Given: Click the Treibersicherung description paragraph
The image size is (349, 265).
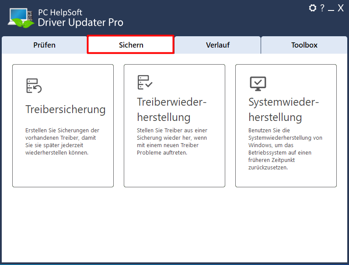Looking at the screenshot, I should [x=62, y=141].
